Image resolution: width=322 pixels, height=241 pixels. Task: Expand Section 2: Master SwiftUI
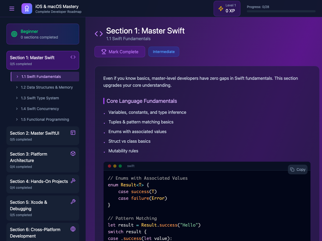point(43,136)
